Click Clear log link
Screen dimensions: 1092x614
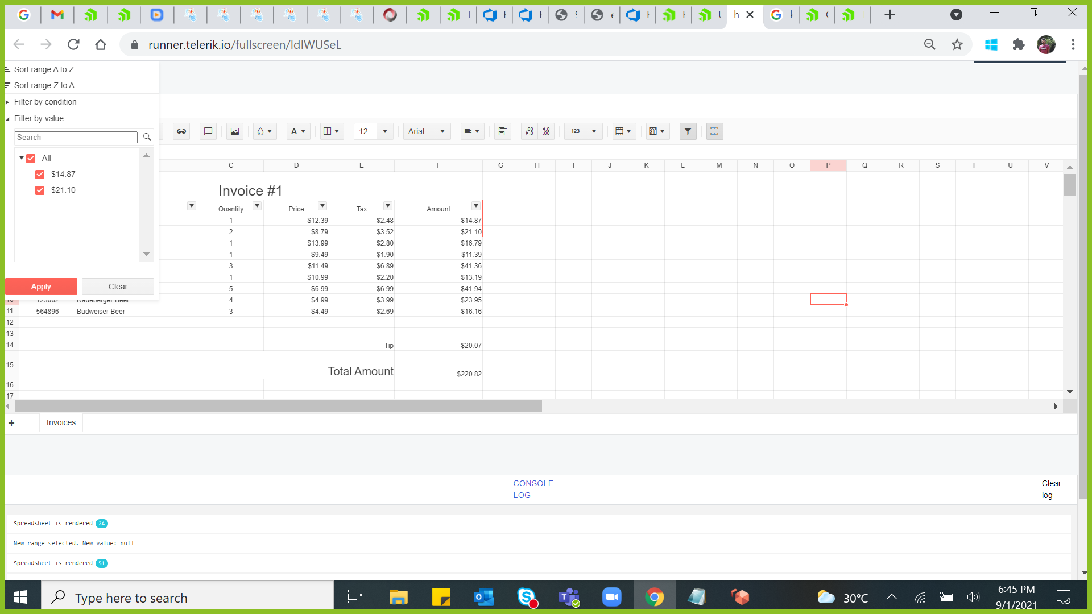point(1050,489)
